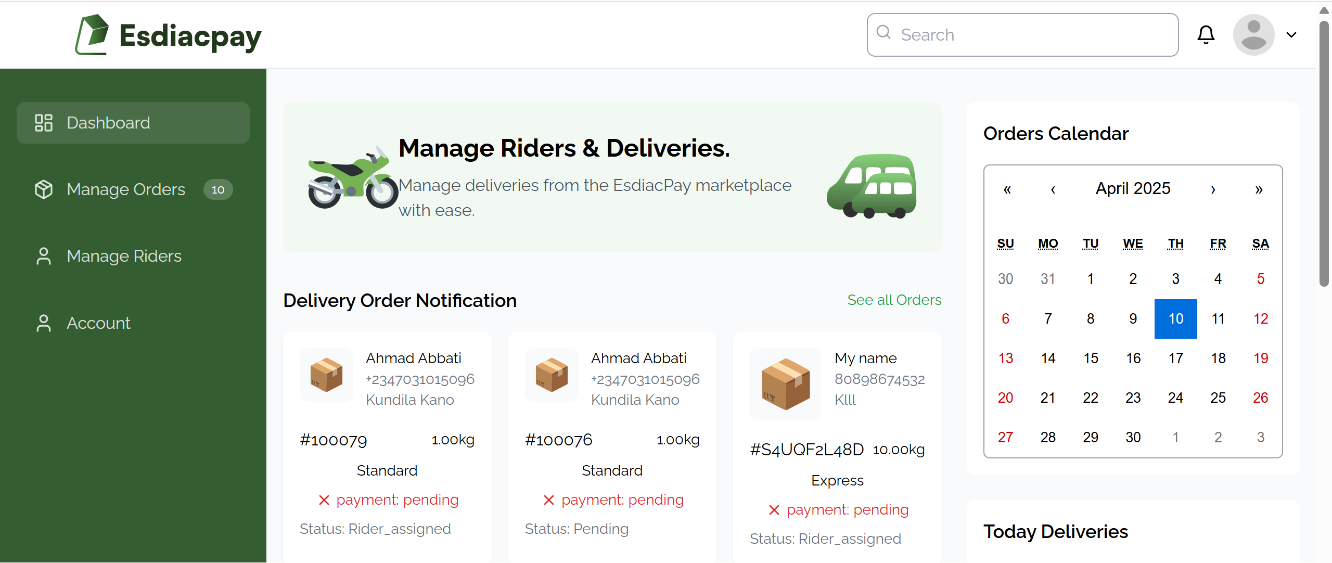Select April 15 in calendar

click(1091, 358)
